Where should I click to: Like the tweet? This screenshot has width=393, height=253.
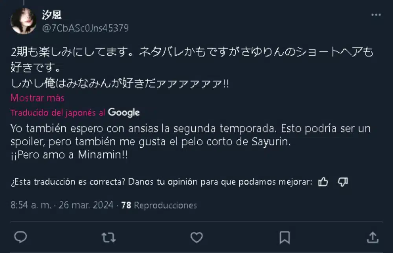[x=196, y=237]
